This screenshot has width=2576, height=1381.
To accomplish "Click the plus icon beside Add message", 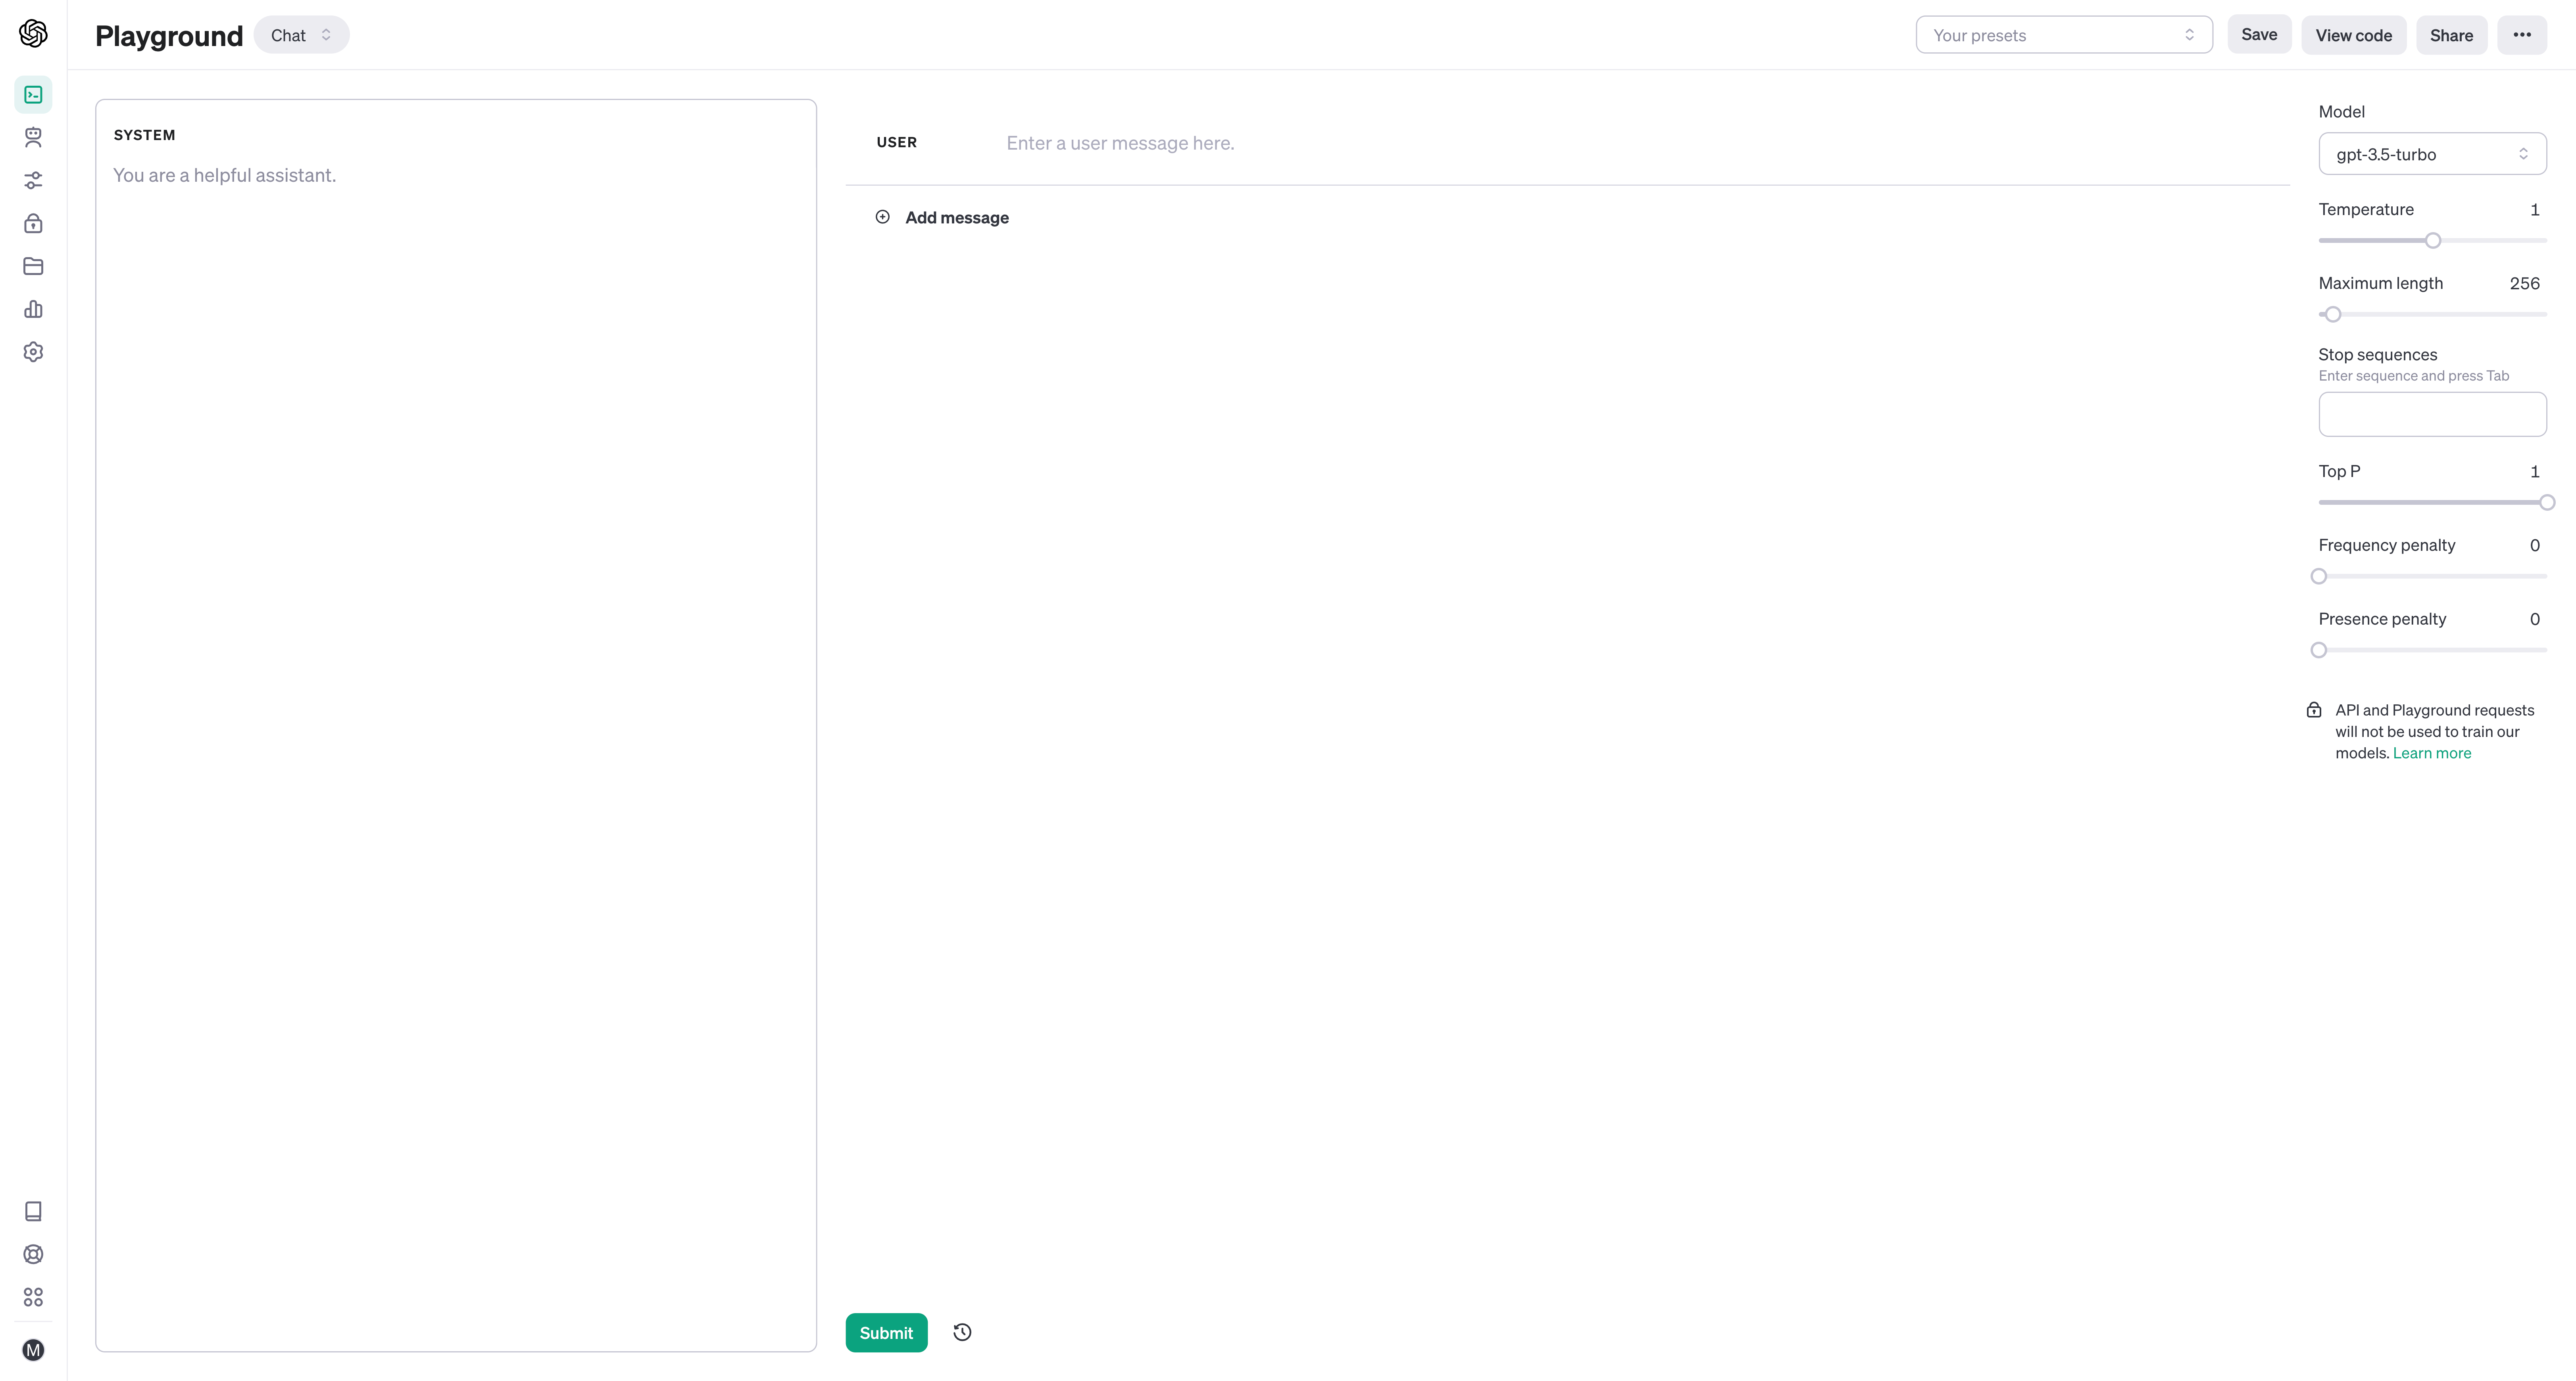I will click(883, 217).
